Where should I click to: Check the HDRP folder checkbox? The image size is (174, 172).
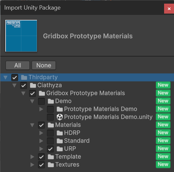pos(50,133)
